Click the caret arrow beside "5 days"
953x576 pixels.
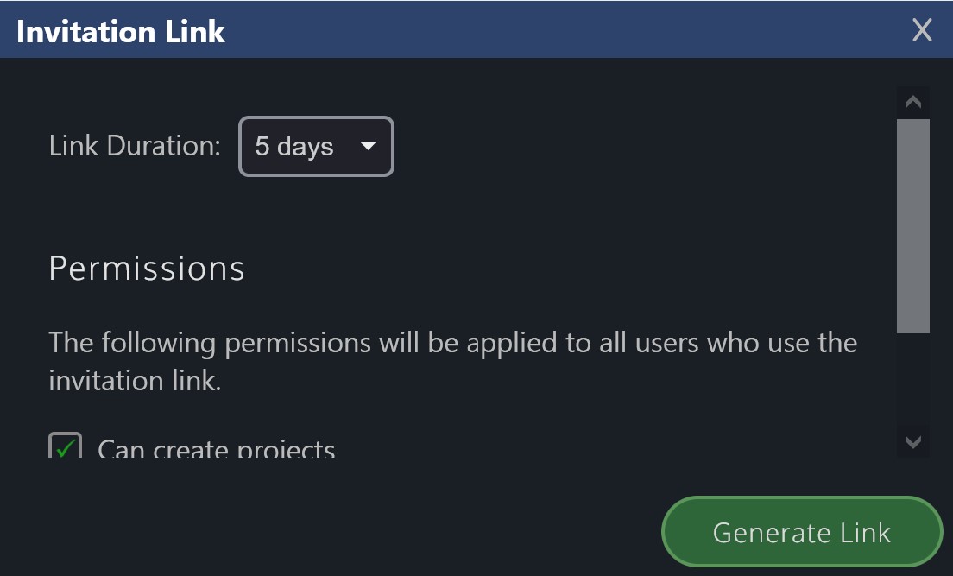[368, 147]
